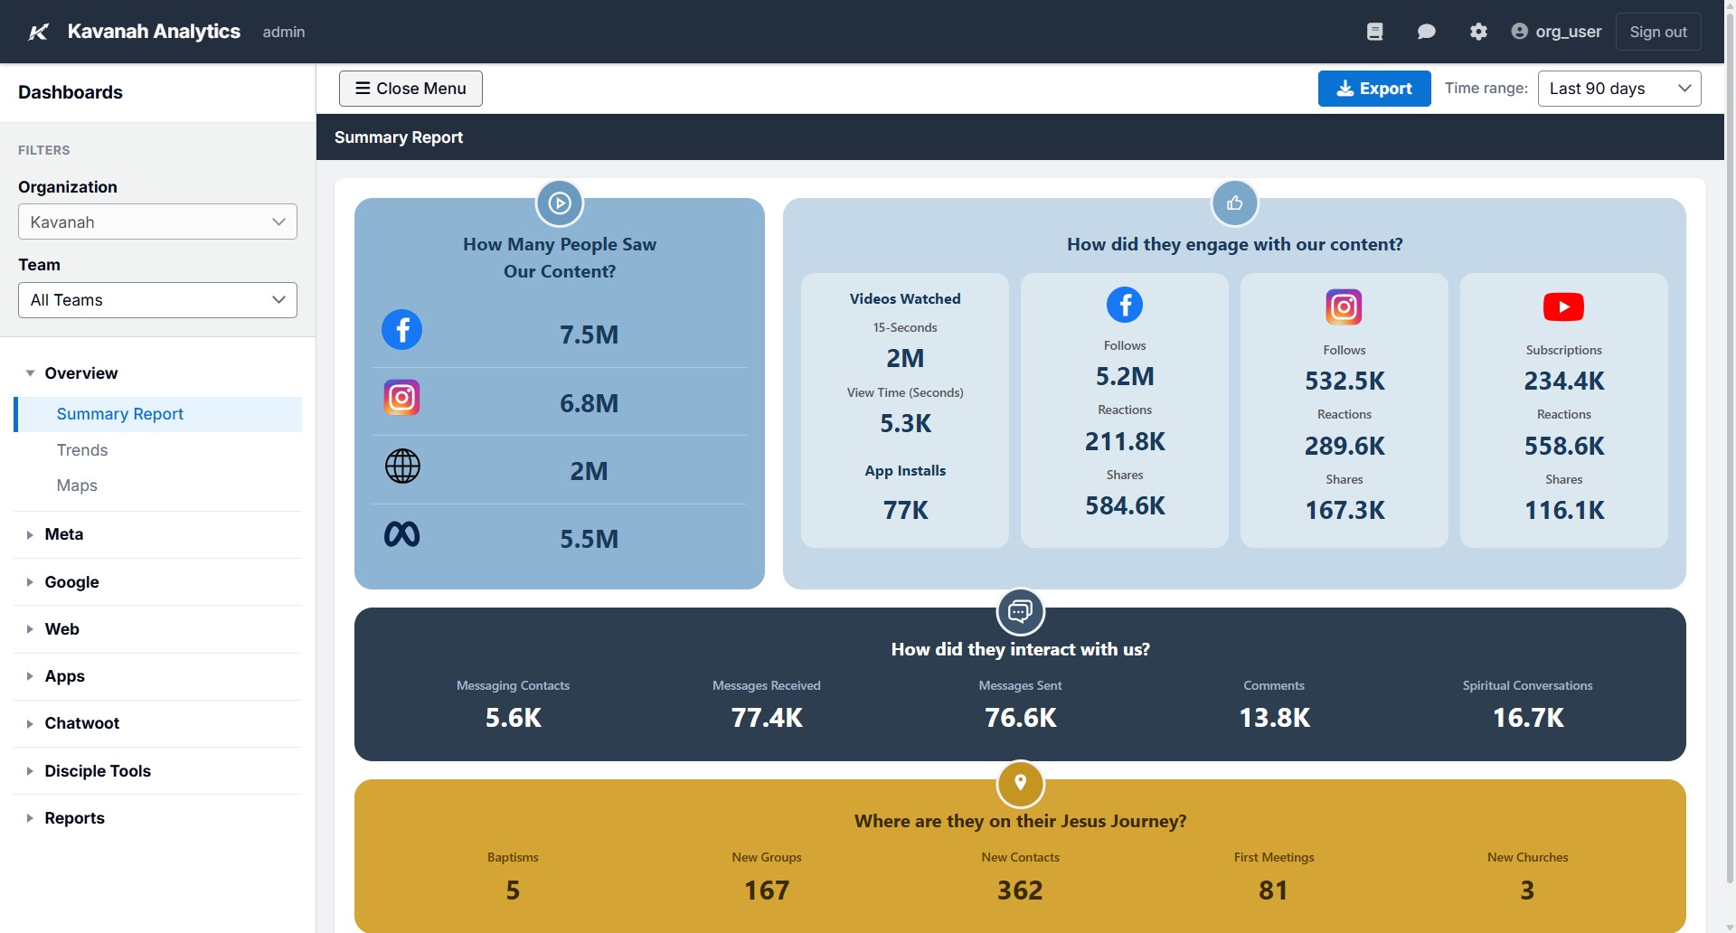Image resolution: width=1736 pixels, height=933 pixels.
Task: Click the Messaging Contacts value 5.6K
Action: [x=513, y=718]
